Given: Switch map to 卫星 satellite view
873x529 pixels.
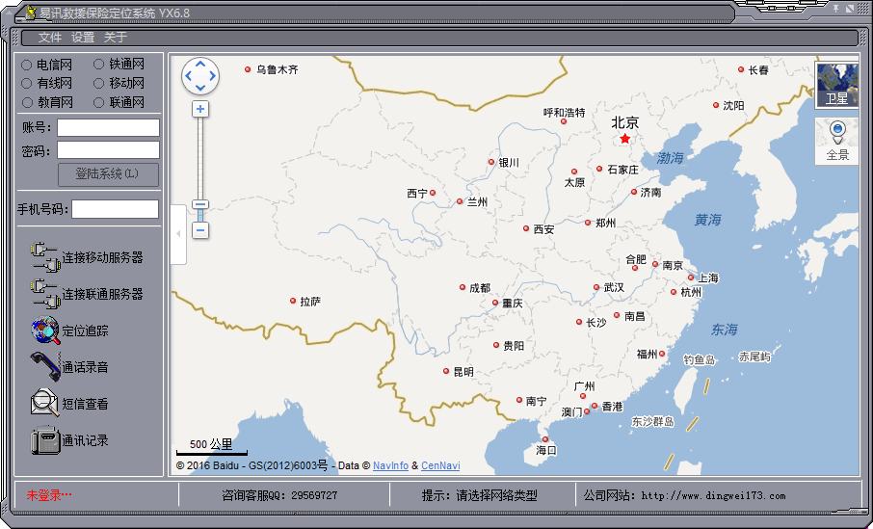Looking at the screenshot, I should point(836,85).
